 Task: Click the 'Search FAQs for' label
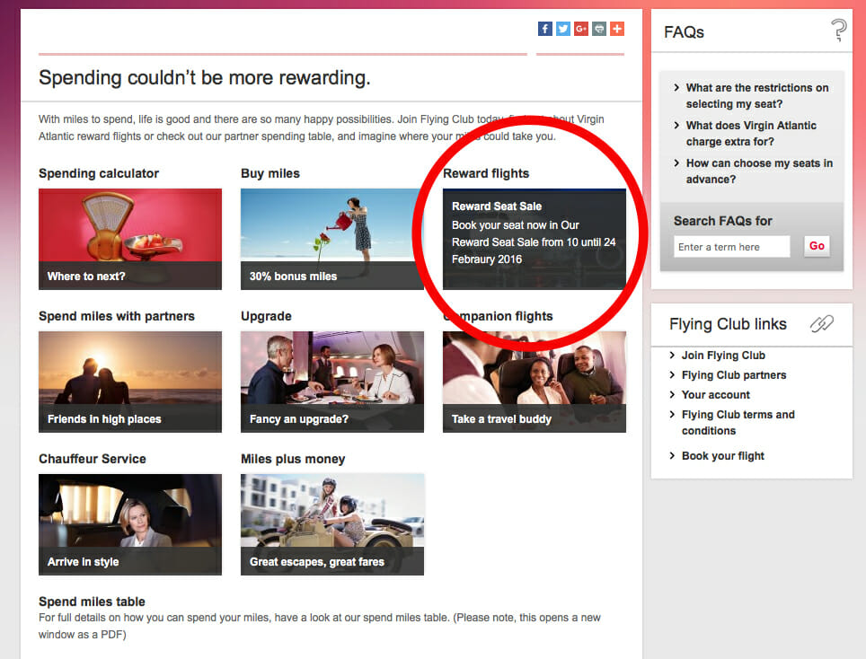click(x=723, y=221)
